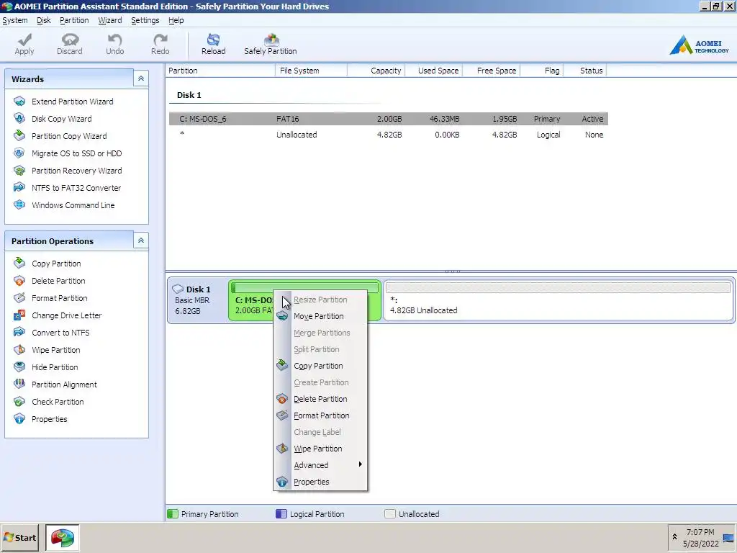The width and height of the screenshot is (737, 553).
Task: Click the Copy Partition icon in sidebar
Action: pos(19,263)
